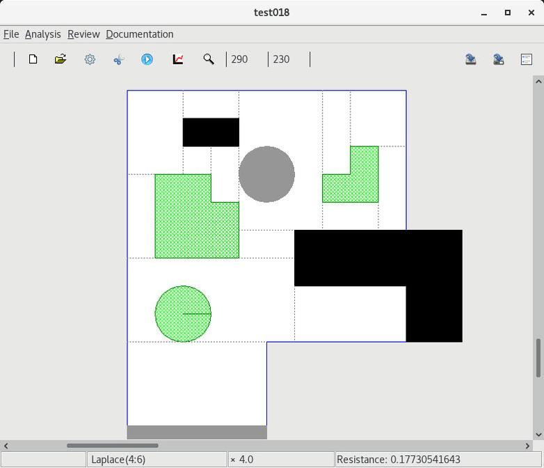Screen dimensions: 544x468
Task: Click the second export icon on the right
Action: click(x=499, y=59)
